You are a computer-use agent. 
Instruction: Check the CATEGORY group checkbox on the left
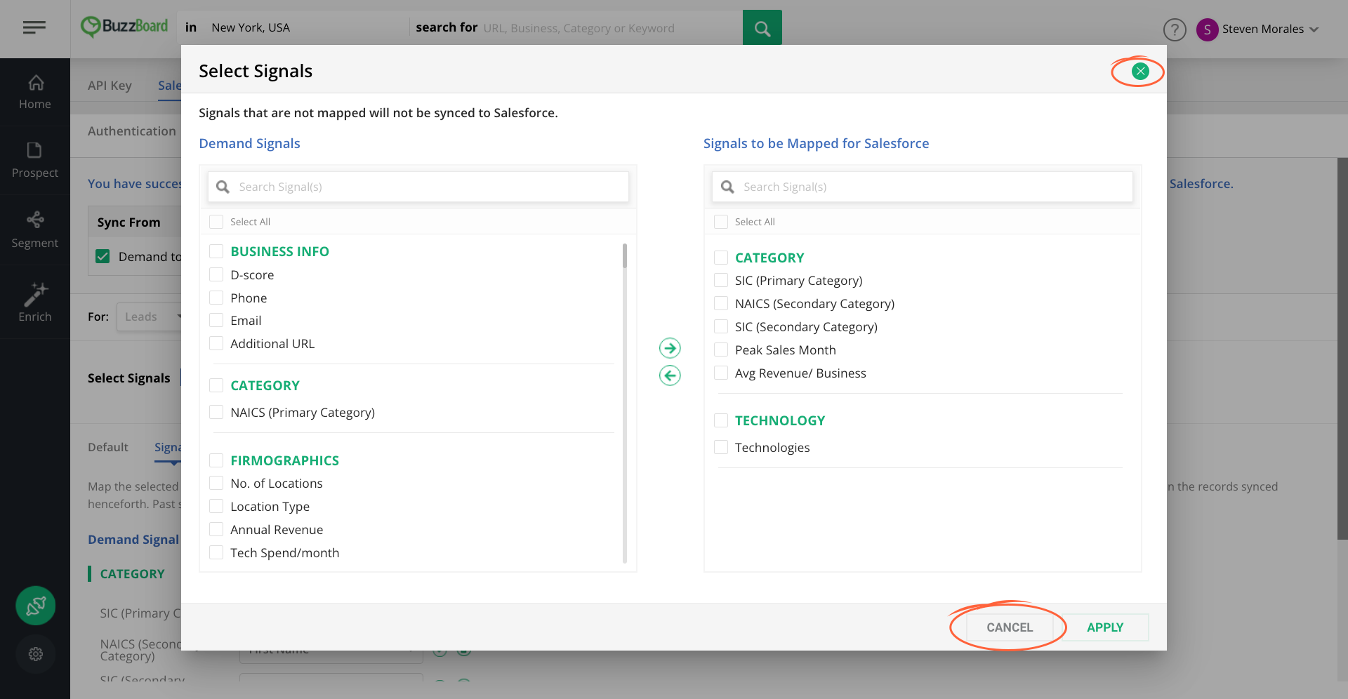[x=216, y=385]
